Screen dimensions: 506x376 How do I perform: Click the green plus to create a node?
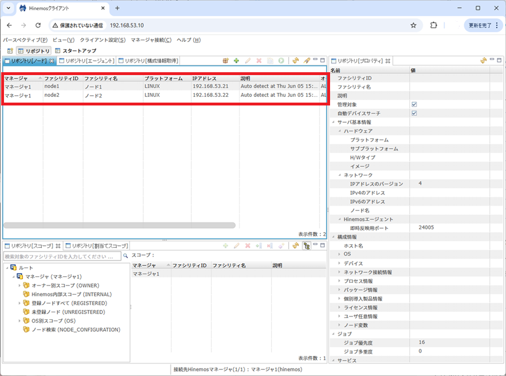[237, 60]
